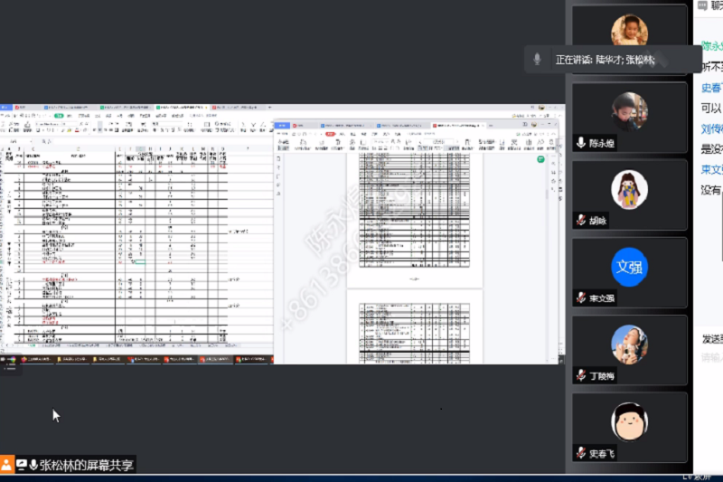723x482 pixels.
Task: Click 史春飞's cartoon avatar
Action: [629, 421]
